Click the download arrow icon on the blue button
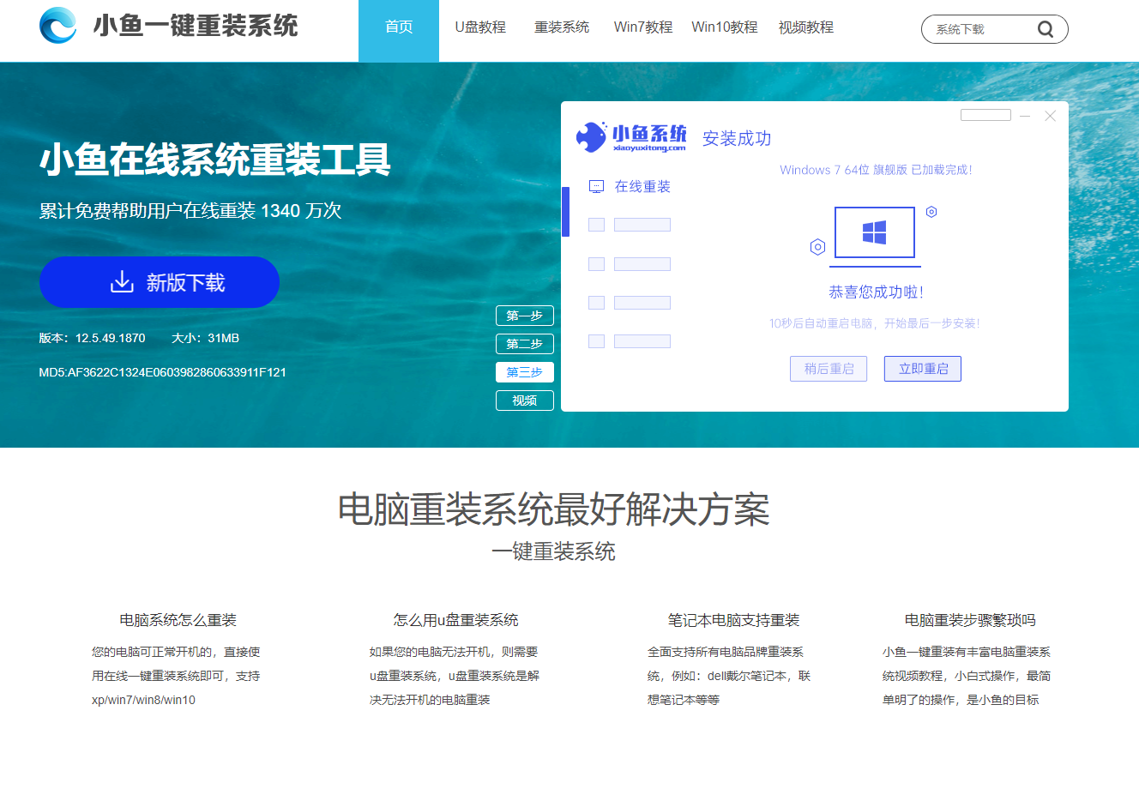The image size is (1139, 795). [x=123, y=280]
